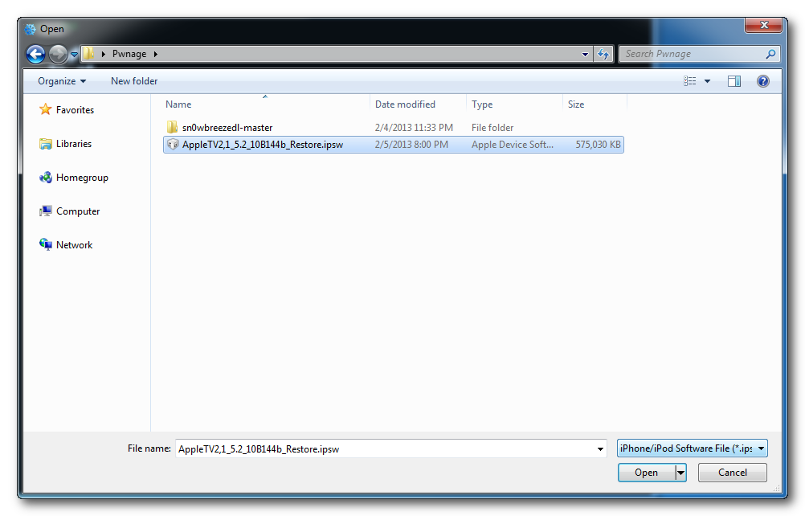Expand the root arrow before Pwnage breadcrumb
This screenshot has width=805, height=516.
(103, 54)
